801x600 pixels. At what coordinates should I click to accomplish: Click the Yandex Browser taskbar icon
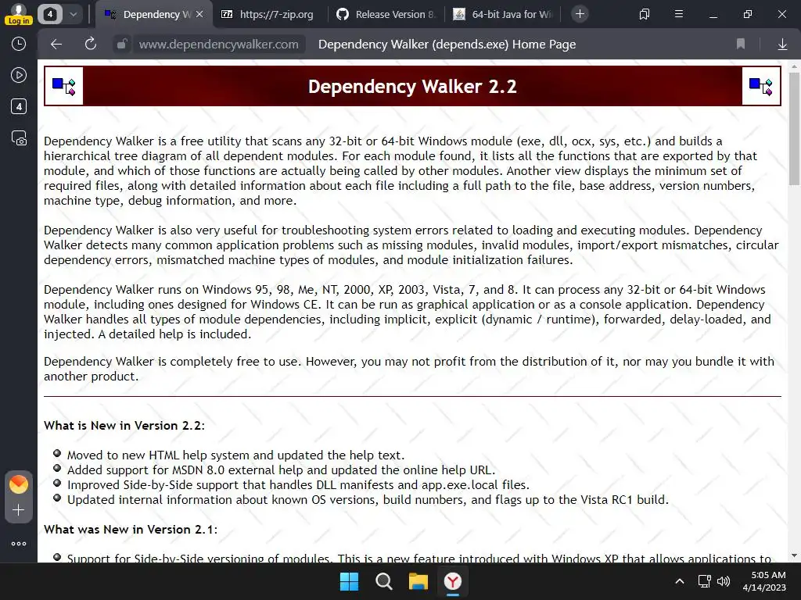453,581
